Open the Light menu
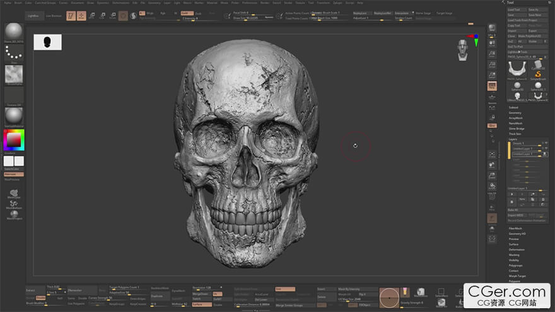 pyautogui.click(x=177, y=3)
